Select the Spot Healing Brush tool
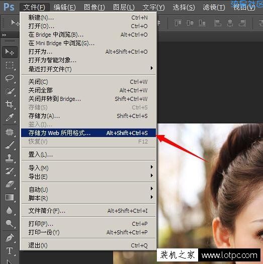Image resolution: width=263 pixels, height=264 pixels. 10,132
